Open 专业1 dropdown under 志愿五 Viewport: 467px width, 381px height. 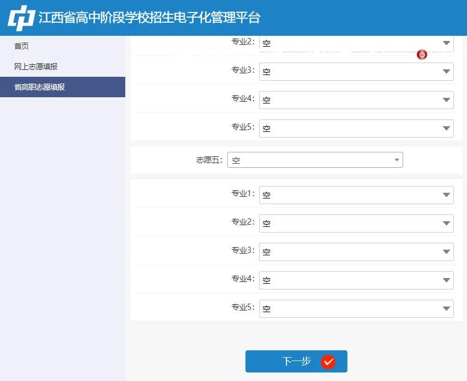coord(357,195)
